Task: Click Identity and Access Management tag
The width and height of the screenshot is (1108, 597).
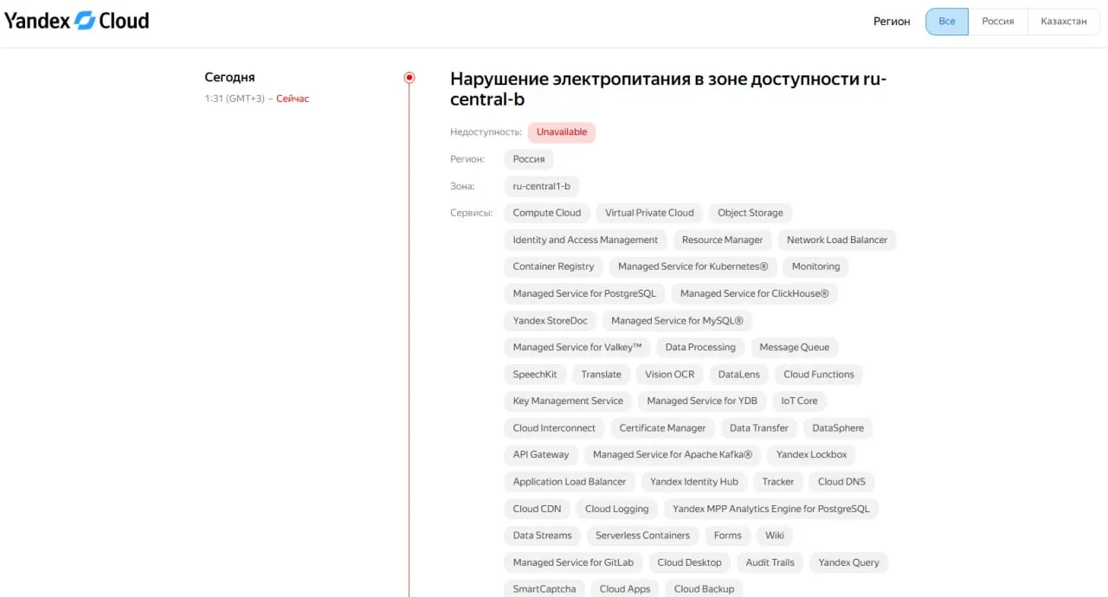Action: click(x=585, y=240)
